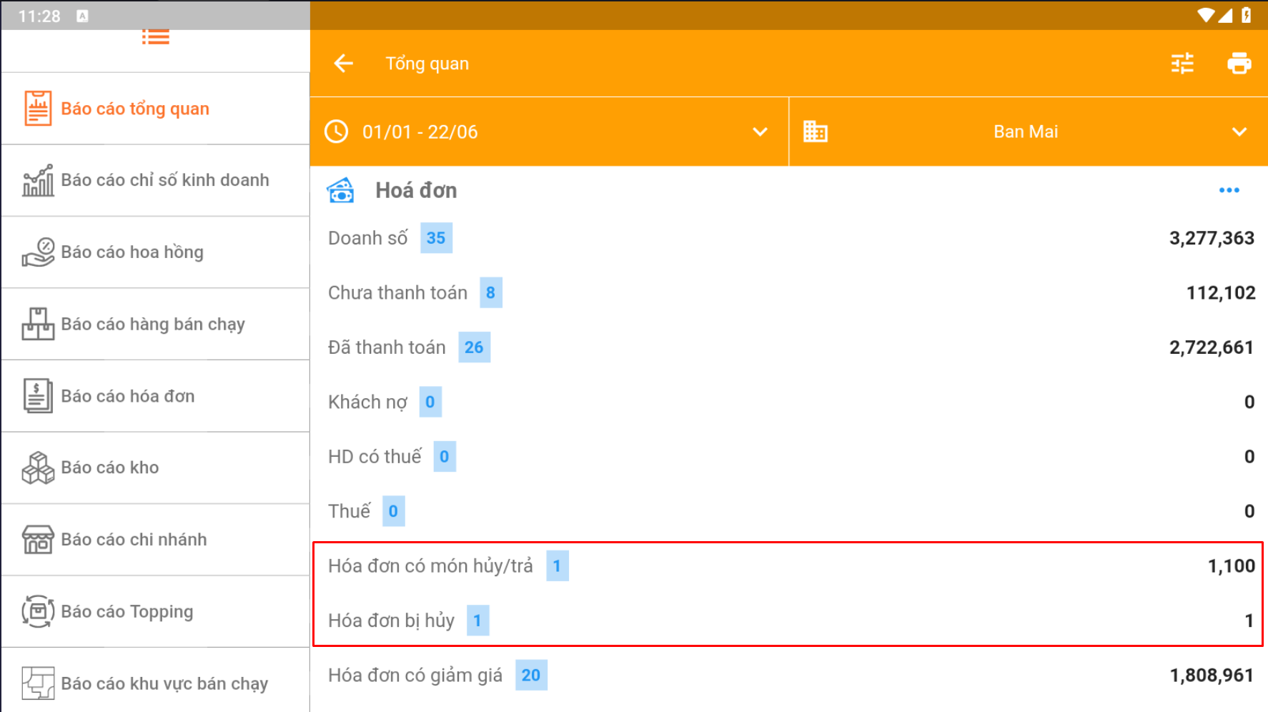The width and height of the screenshot is (1268, 712).
Task: Tap the Hoá đơn cash register icon
Action: click(x=341, y=191)
